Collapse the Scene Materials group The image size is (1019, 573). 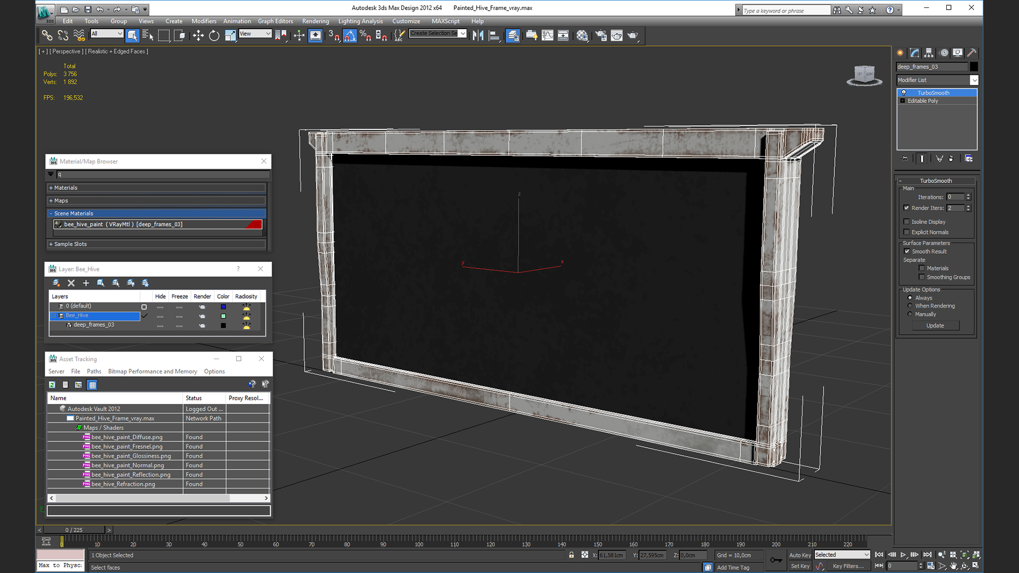point(157,213)
